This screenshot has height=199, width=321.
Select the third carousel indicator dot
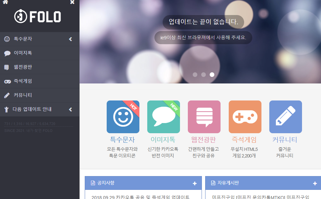[x=212, y=74]
